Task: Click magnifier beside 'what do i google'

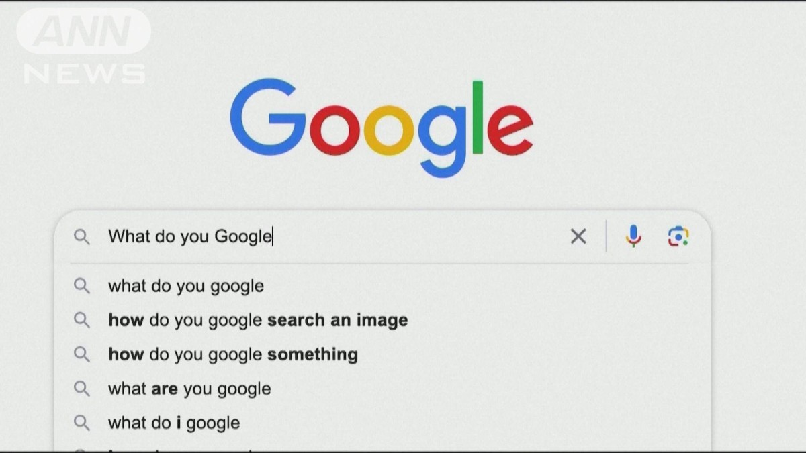Action: (x=82, y=423)
